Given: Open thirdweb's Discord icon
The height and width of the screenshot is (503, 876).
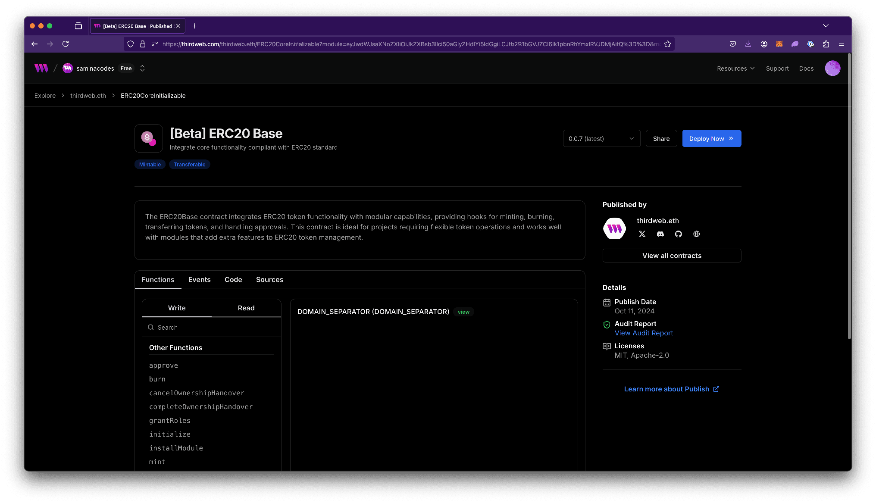Looking at the screenshot, I should click(x=660, y=234).
